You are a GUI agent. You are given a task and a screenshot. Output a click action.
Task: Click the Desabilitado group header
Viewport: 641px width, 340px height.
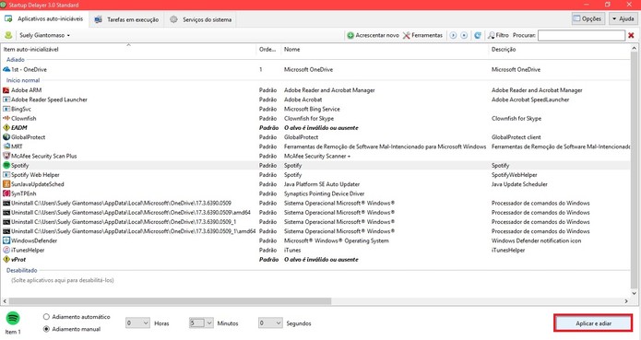pyautogui.click(x=21, y=271)
